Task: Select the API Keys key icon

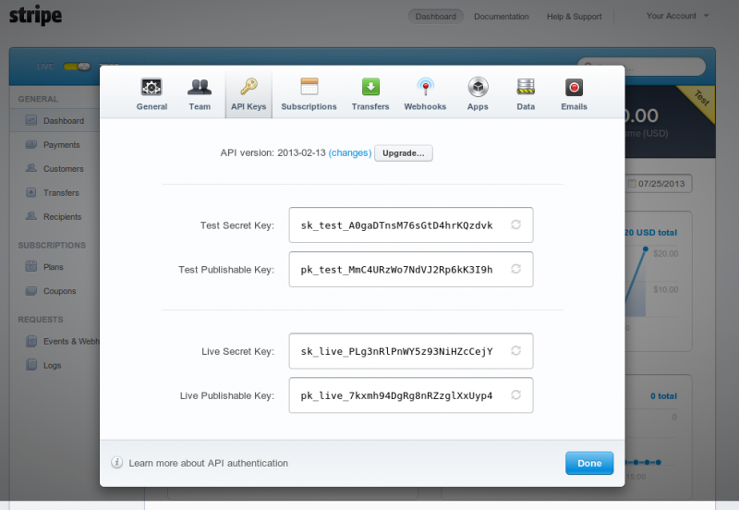Action: [248, 87]
